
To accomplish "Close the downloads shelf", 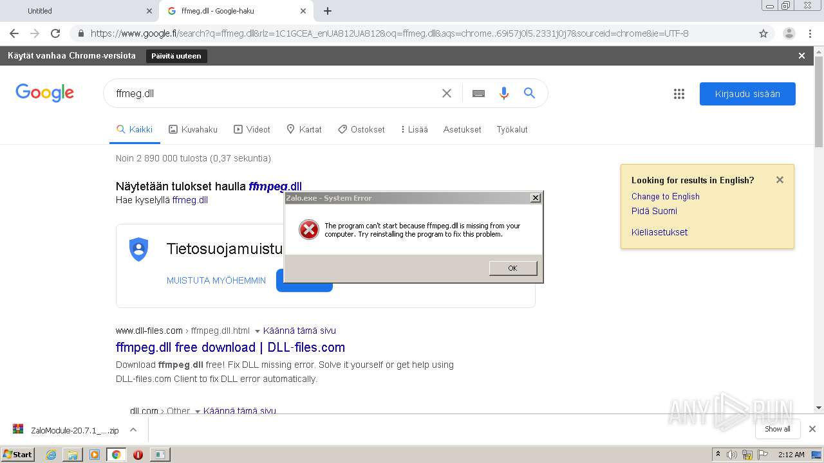I will pos(812,429).
